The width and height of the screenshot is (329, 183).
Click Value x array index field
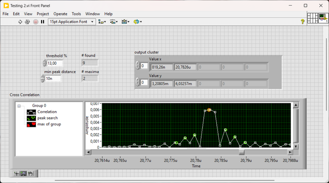pos(144,66)
